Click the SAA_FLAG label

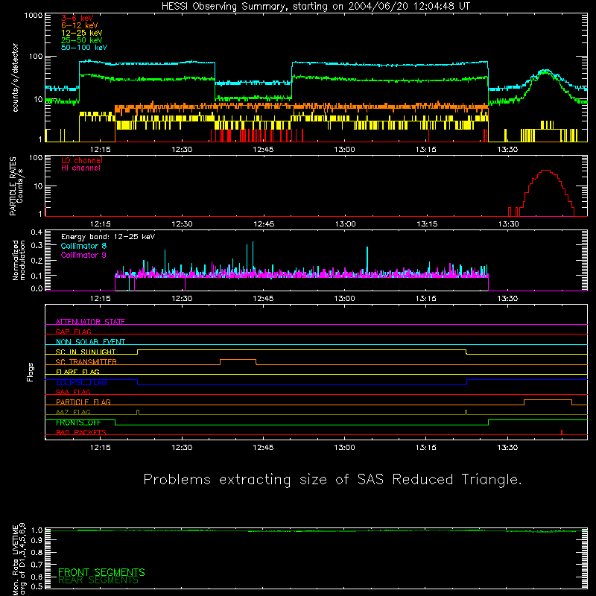pyautogui.click(x=73, y=392)
